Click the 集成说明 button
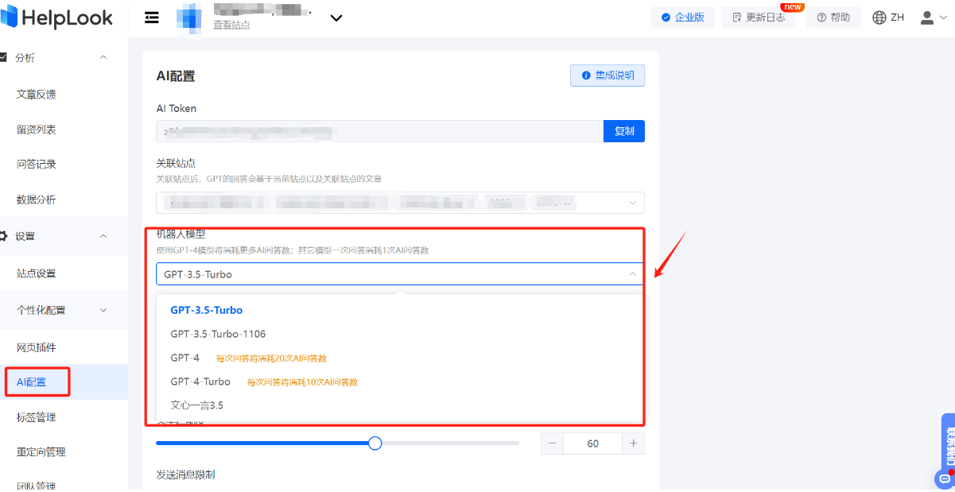 pyautogui.click(x=608, y=76)
